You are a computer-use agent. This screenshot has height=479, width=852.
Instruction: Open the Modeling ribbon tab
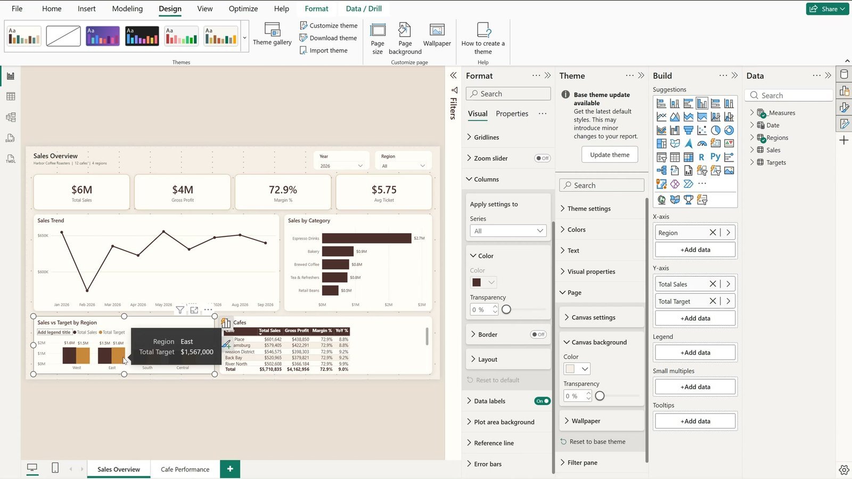[x=127, y=9]
